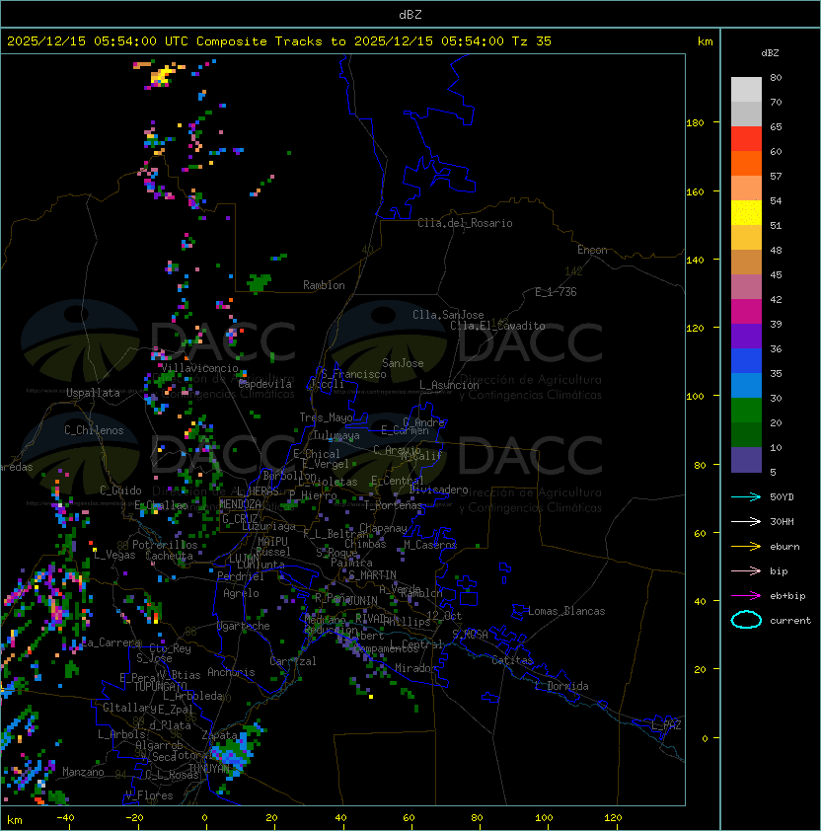Click the cyan 'current' ellipse legend icon
The height and width of the screenshot is (831, 821).
[746, 620]
